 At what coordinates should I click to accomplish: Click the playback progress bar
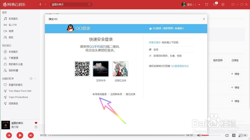click(117, 136)
